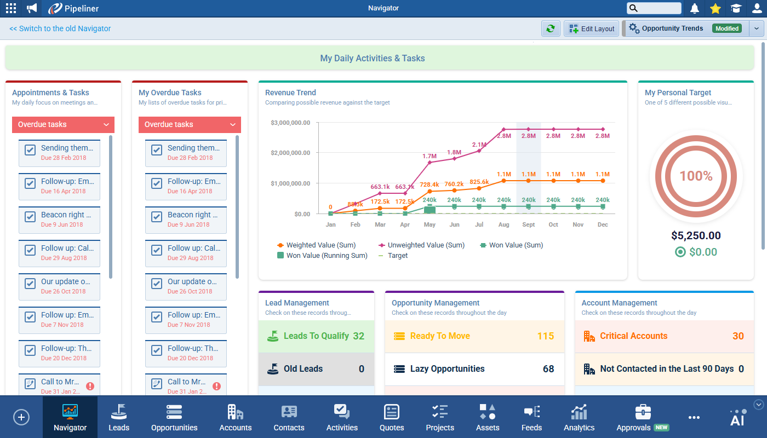This screenshot has width=767, height=438.
Task: Open the Analytics tab
Action: click(579, 418)
